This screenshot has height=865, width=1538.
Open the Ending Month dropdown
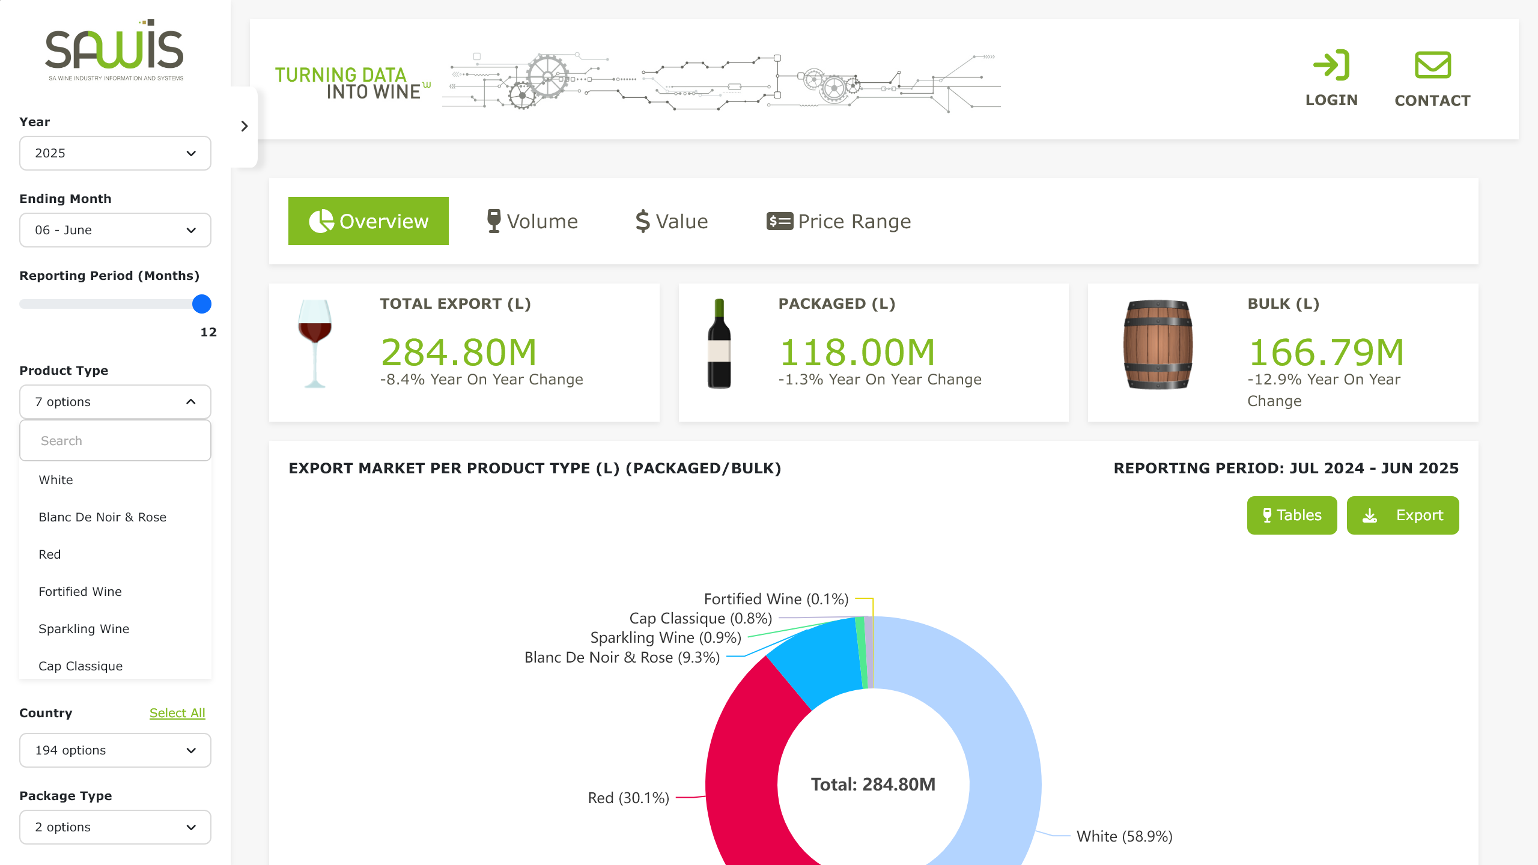[115, 230]
